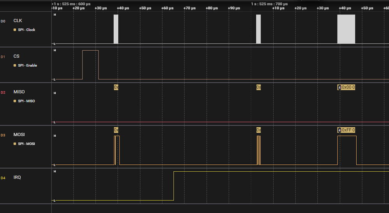Click the first 0x bubble on the MISO row
The width and height of the screenshot is (389, 213).
pos(116,87)
